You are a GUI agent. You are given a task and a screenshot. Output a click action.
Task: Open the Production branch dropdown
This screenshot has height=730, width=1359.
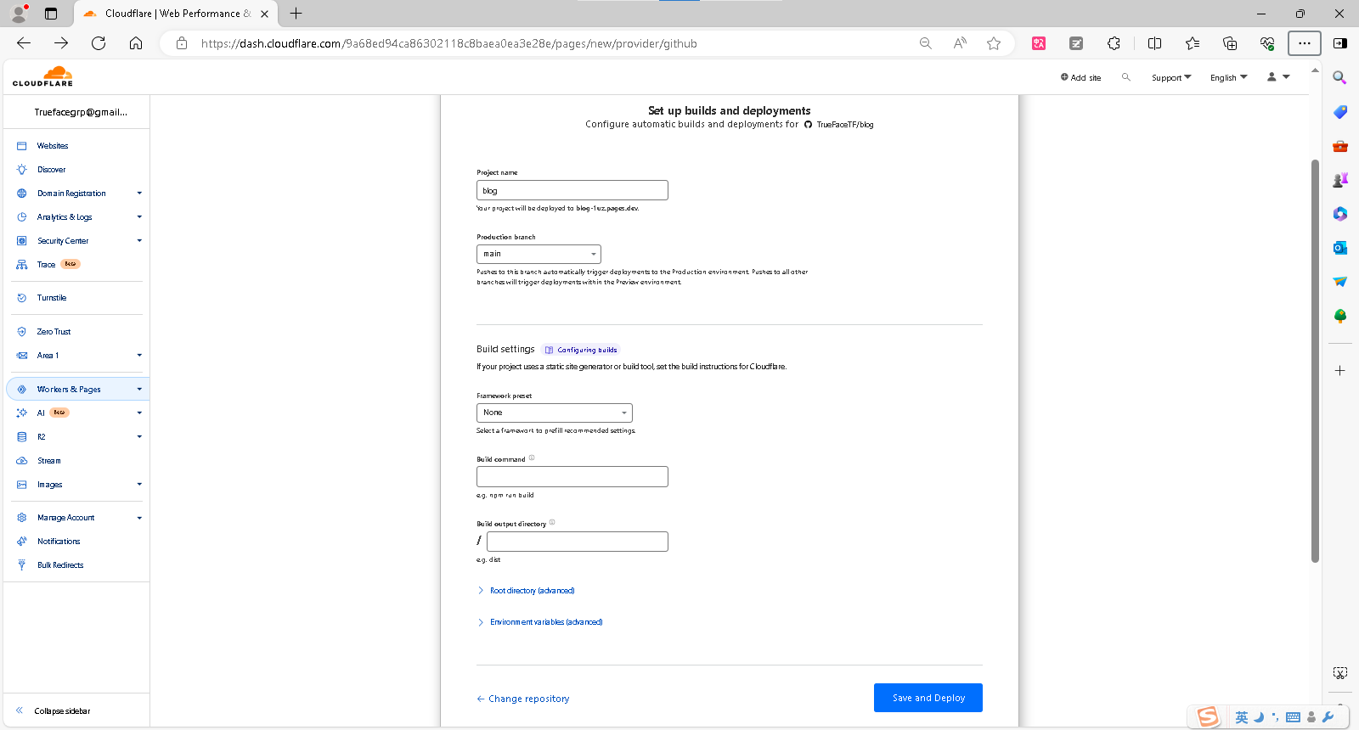539,254
